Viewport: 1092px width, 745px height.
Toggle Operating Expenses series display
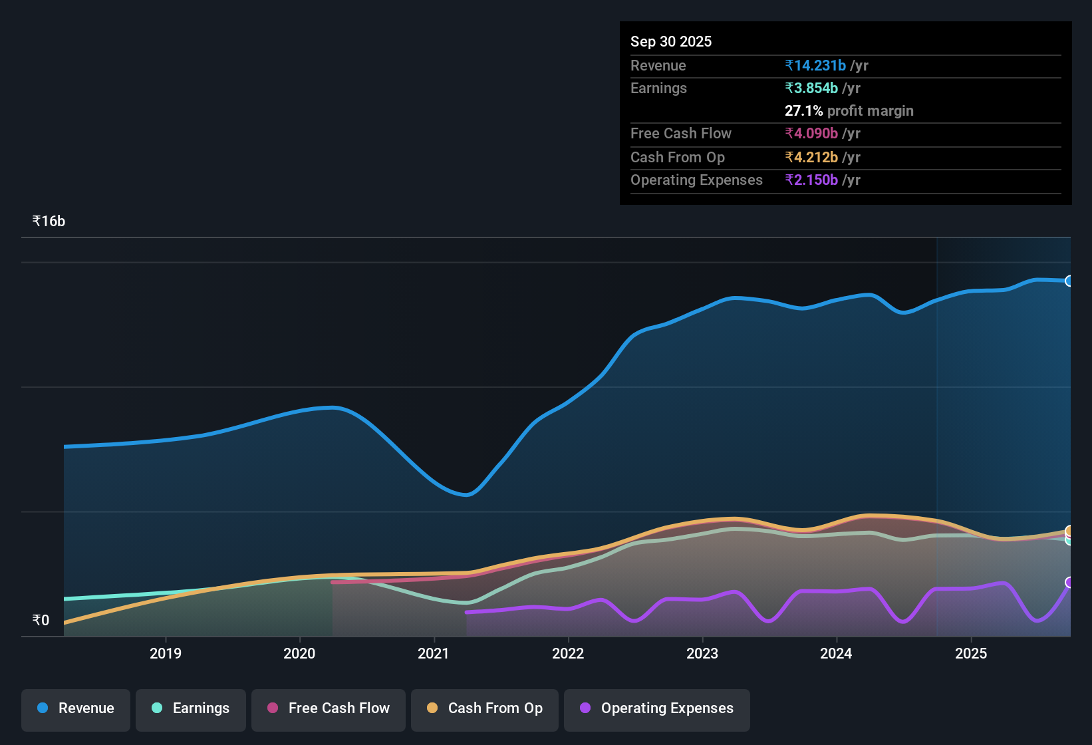coord(656,709)
